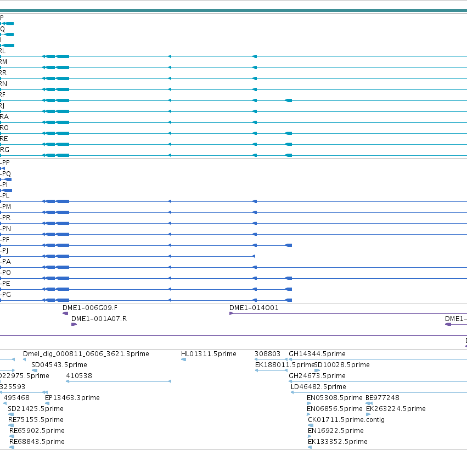Screen dimensions: 467x450
Task: Choose the CK01711.5prime.contig label
Action: tap(346, 420)
